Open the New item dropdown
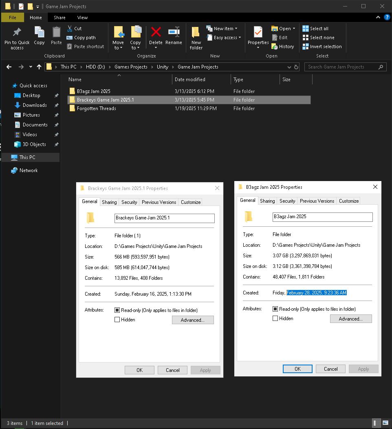392x429 pixels. point(236,29)
